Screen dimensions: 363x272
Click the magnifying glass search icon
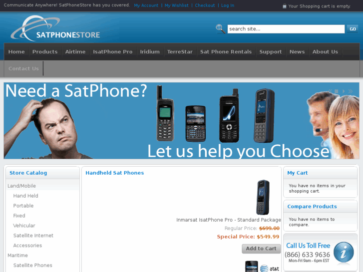coord(220,29)
